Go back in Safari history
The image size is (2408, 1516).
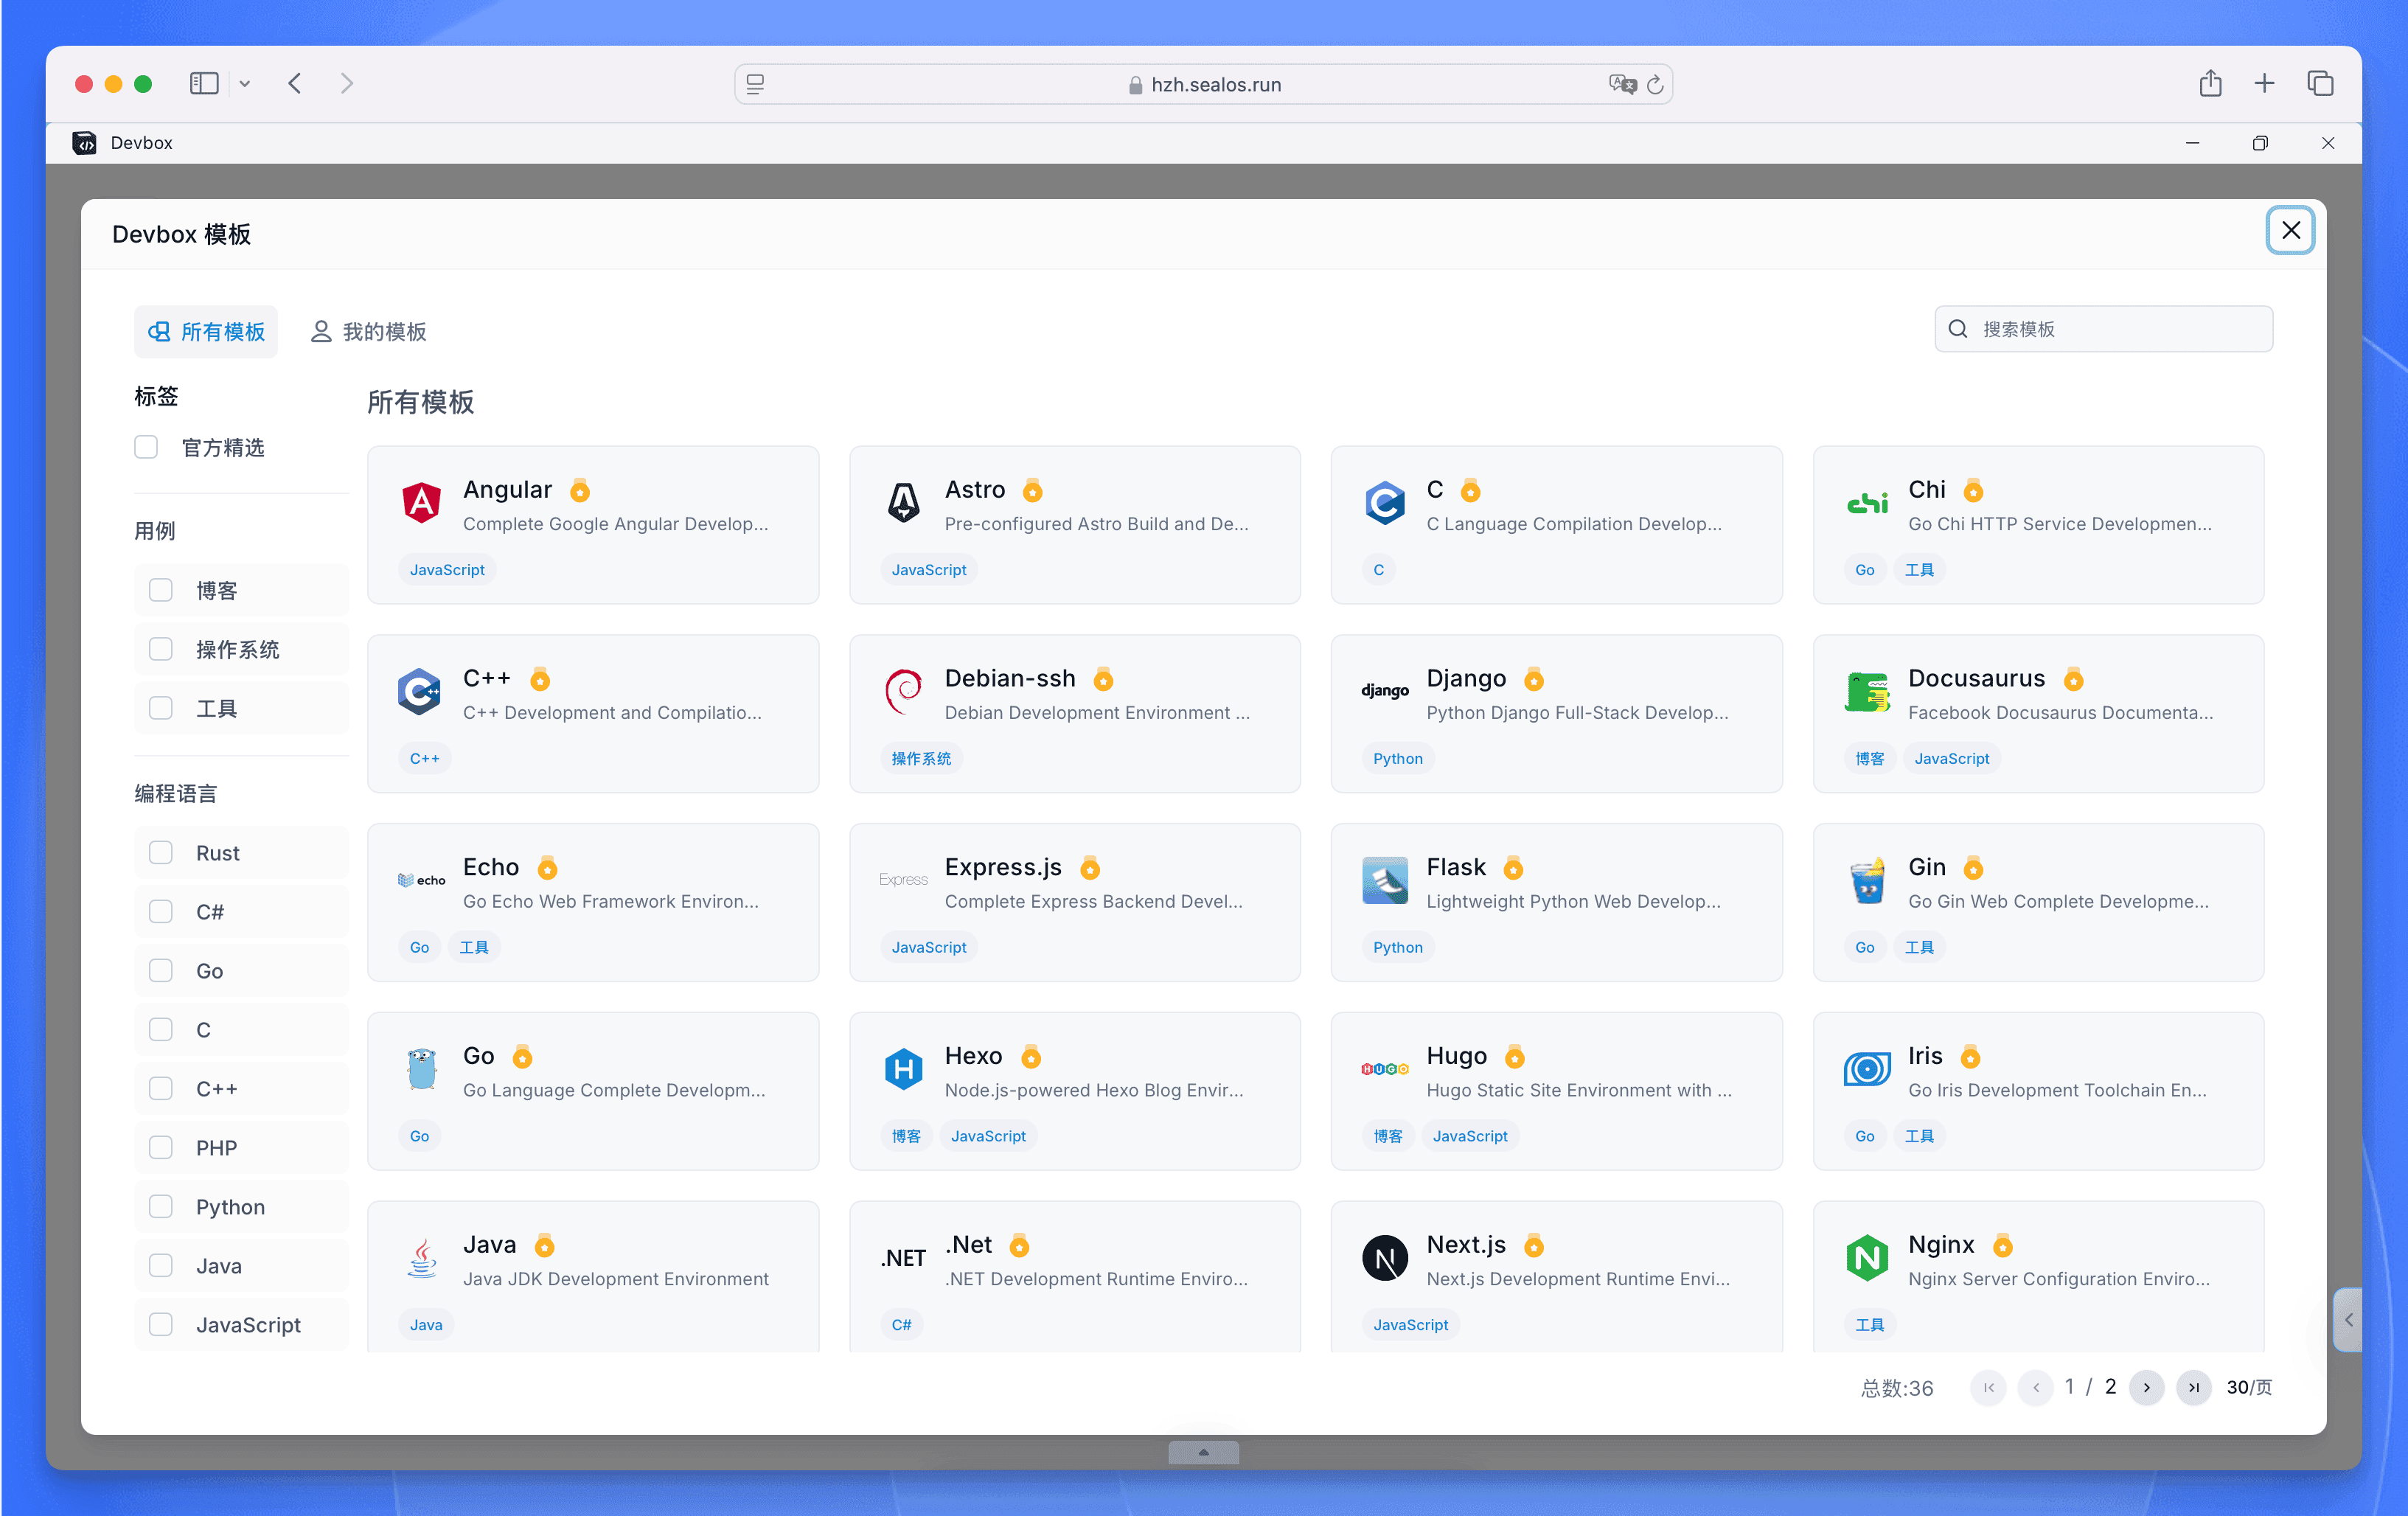click(295, 84)
